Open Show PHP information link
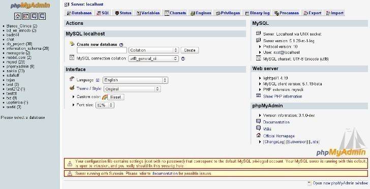 pos(283,96)
